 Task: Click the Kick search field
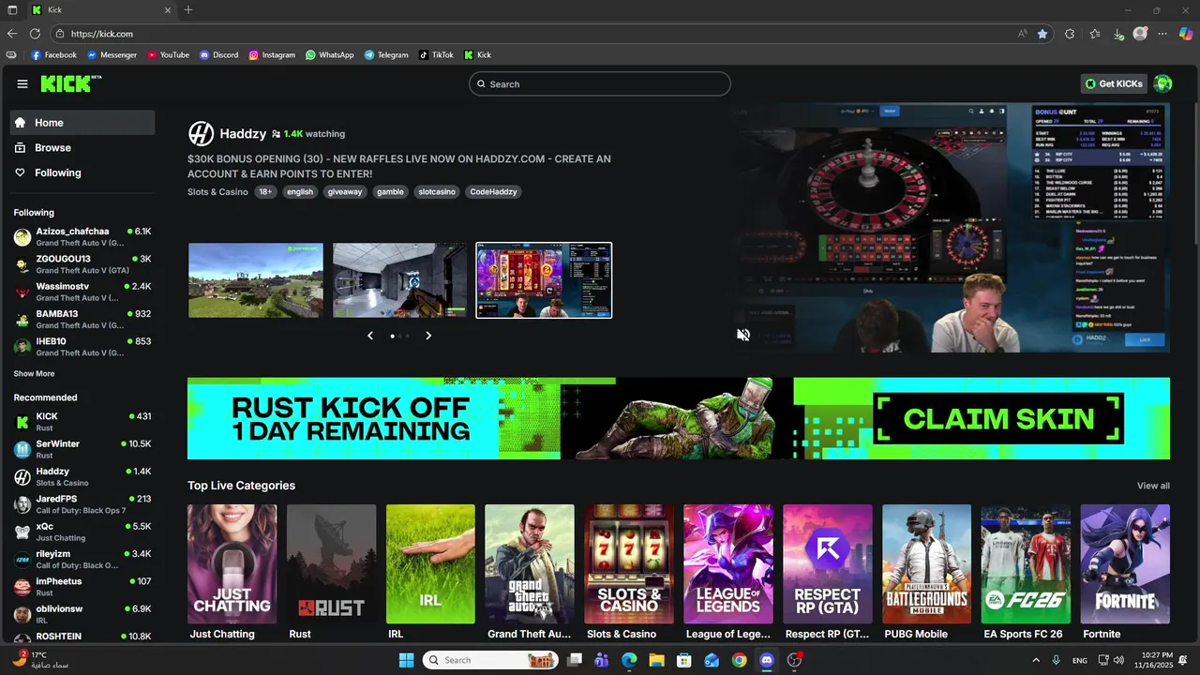click(600, 84)
